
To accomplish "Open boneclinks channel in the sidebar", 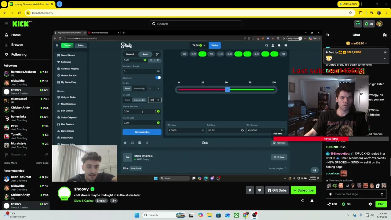I will (x=26, y=118).
